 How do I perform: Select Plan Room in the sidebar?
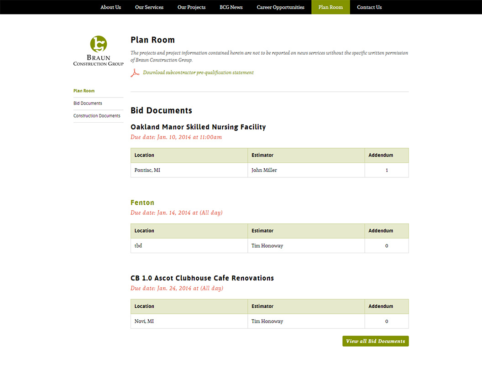click(x=84, y=91)
